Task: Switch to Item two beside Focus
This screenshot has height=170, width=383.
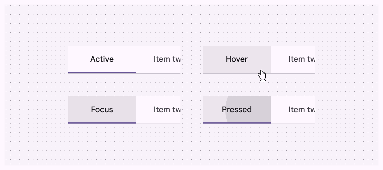Action: click(x=167, y=110)
